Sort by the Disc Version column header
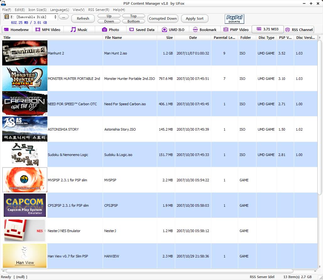 (305, 38)
